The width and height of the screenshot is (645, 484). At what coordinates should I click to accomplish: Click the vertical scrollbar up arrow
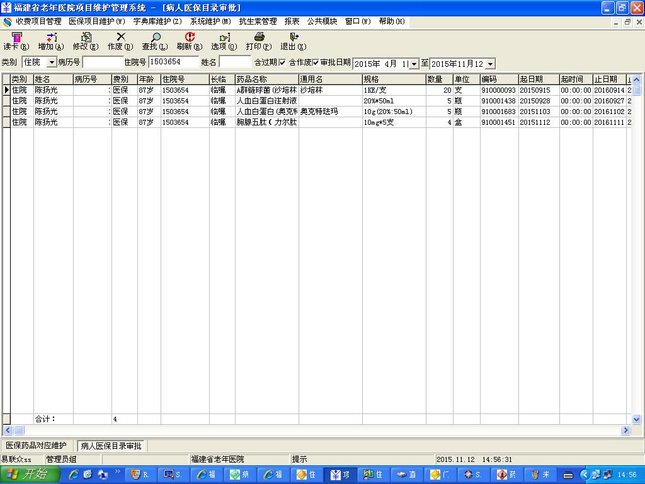(636, 79)
